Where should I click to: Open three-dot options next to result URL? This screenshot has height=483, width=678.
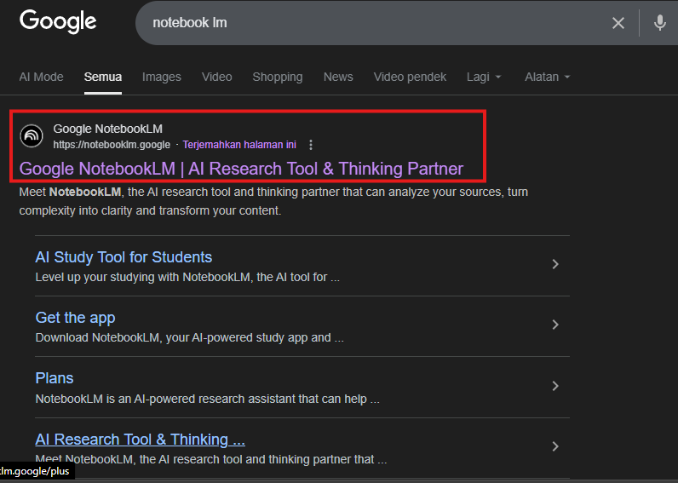click(311, 145)
